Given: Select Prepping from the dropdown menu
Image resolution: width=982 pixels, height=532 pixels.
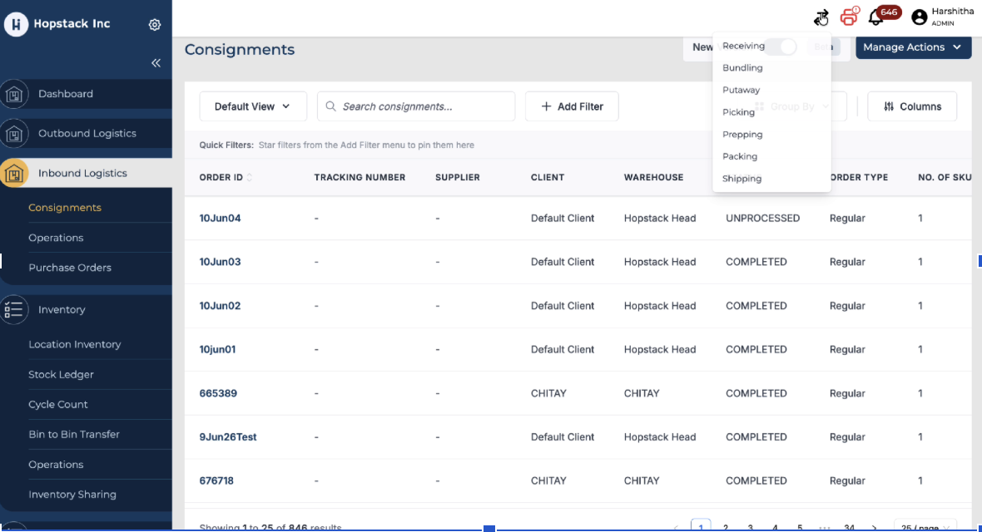Looking at the screenshot, I should tap(742, 135).
